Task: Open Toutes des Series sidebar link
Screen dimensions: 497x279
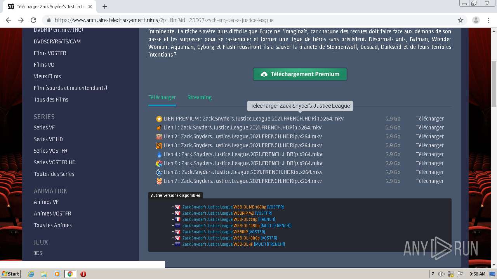Action: tap(54, 174)
